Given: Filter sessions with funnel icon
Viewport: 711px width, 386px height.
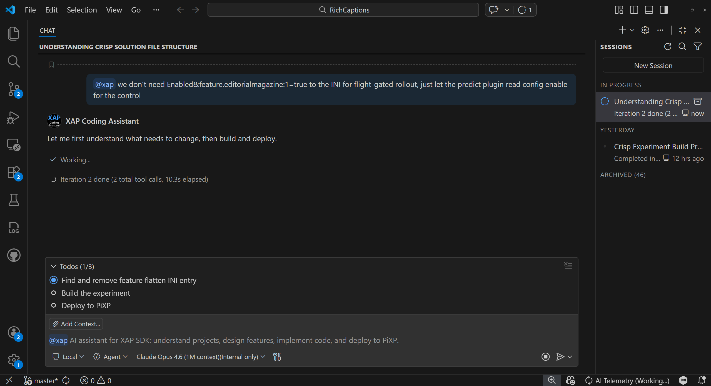Looking at the screenshot, I should point(697,46).
